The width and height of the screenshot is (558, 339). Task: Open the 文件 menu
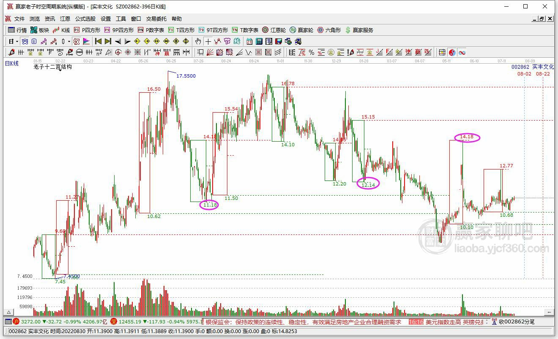point(19,19)
